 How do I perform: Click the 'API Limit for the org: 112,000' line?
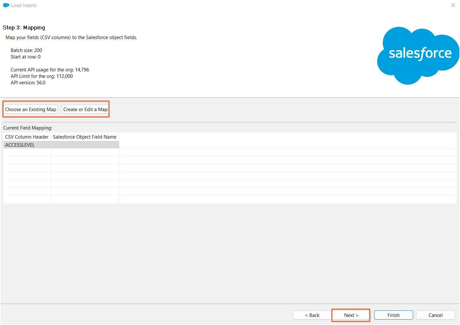[41, 76]
